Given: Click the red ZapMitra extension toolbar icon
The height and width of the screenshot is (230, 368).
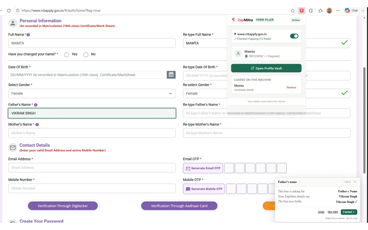Looking at the screenshot, I should point(302,11).
